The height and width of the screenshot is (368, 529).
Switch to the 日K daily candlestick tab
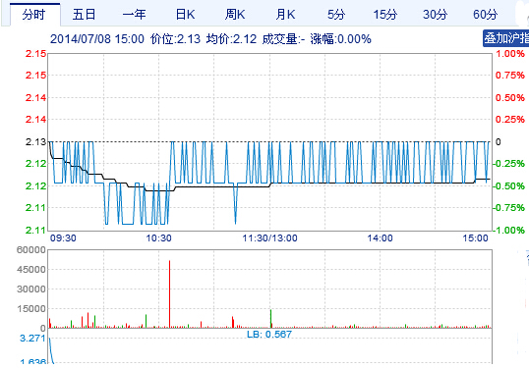click(x=185, y=15)
